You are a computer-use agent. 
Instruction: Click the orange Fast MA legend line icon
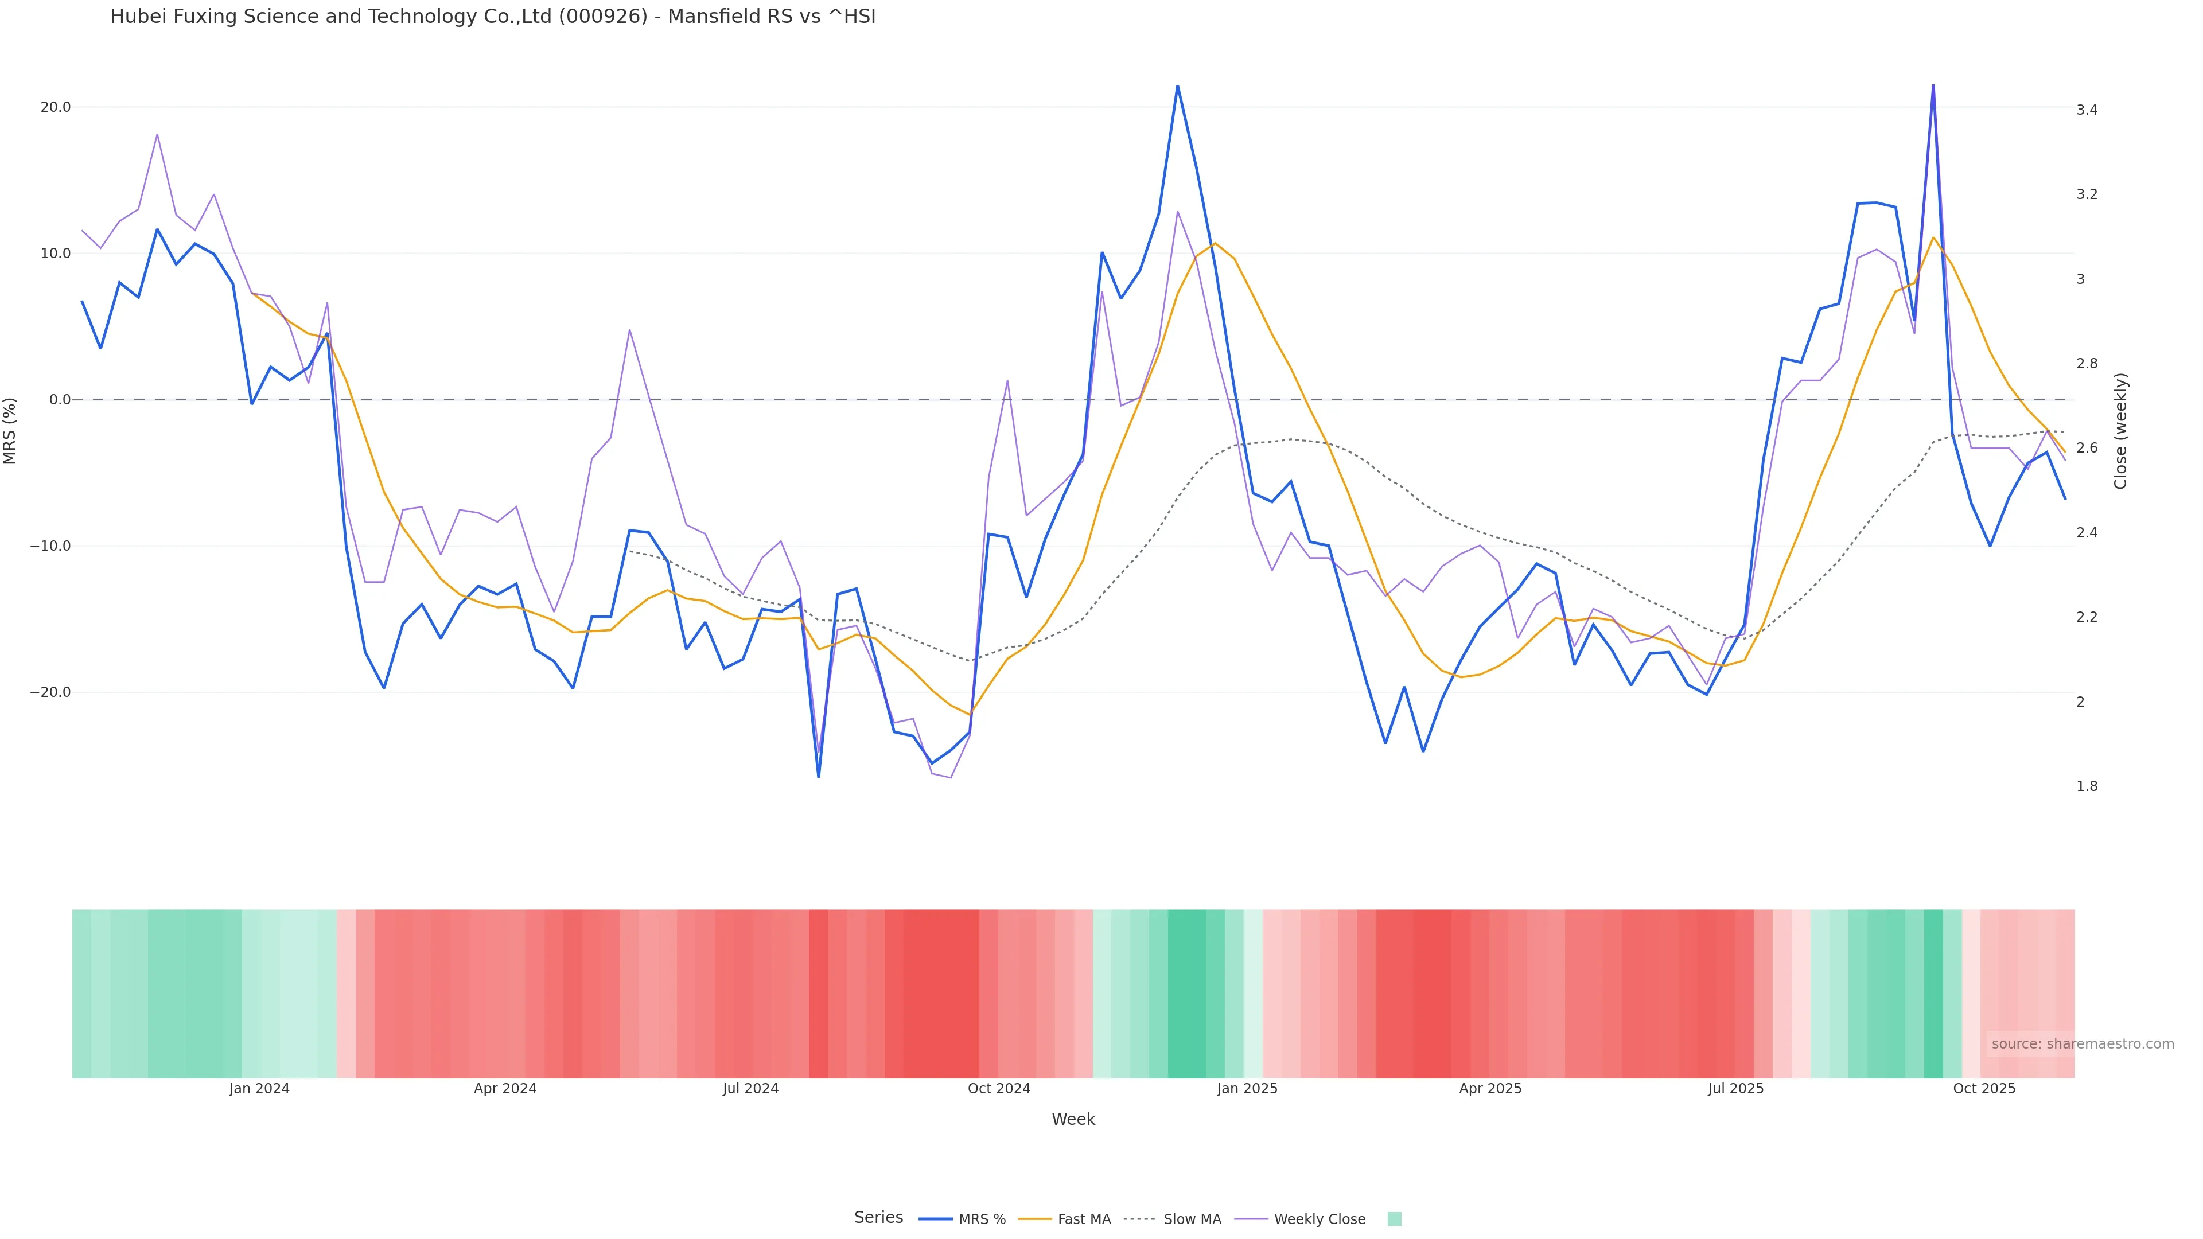pyautogui.click(x=1035, y=1219)
